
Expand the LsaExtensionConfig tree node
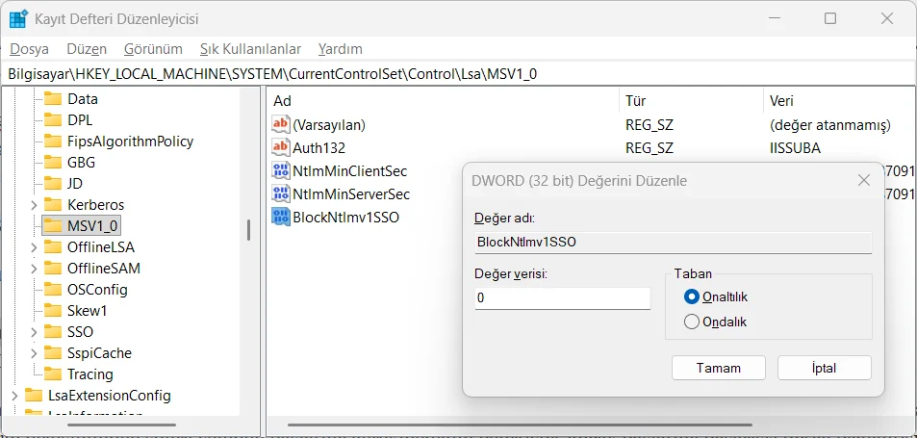point(15,396)
